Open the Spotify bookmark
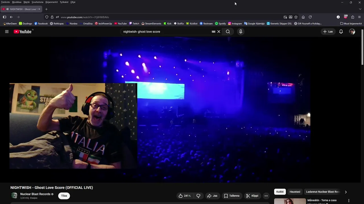 click(220, 24)
